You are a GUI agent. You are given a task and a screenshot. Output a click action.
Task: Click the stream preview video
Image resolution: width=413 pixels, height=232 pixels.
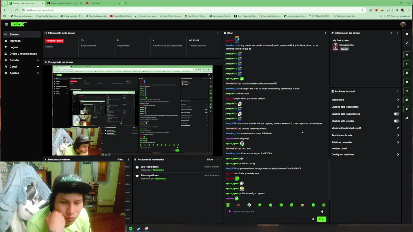(x=133, y=111)
